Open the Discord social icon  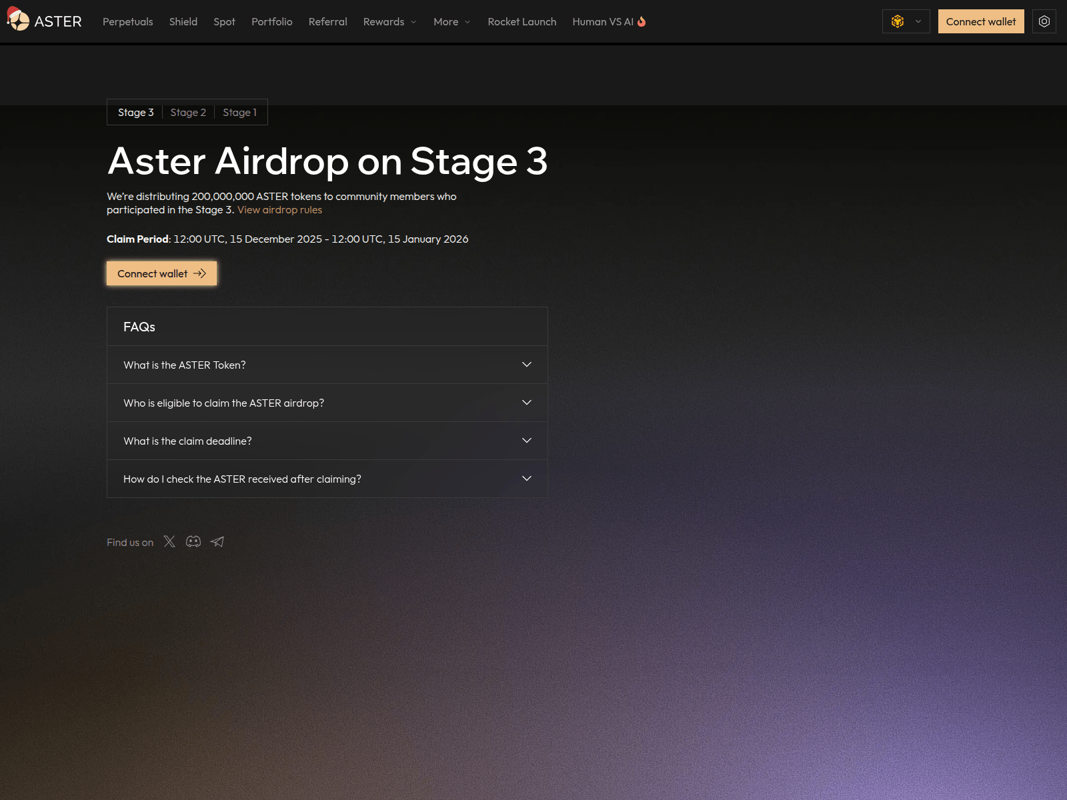193,541
